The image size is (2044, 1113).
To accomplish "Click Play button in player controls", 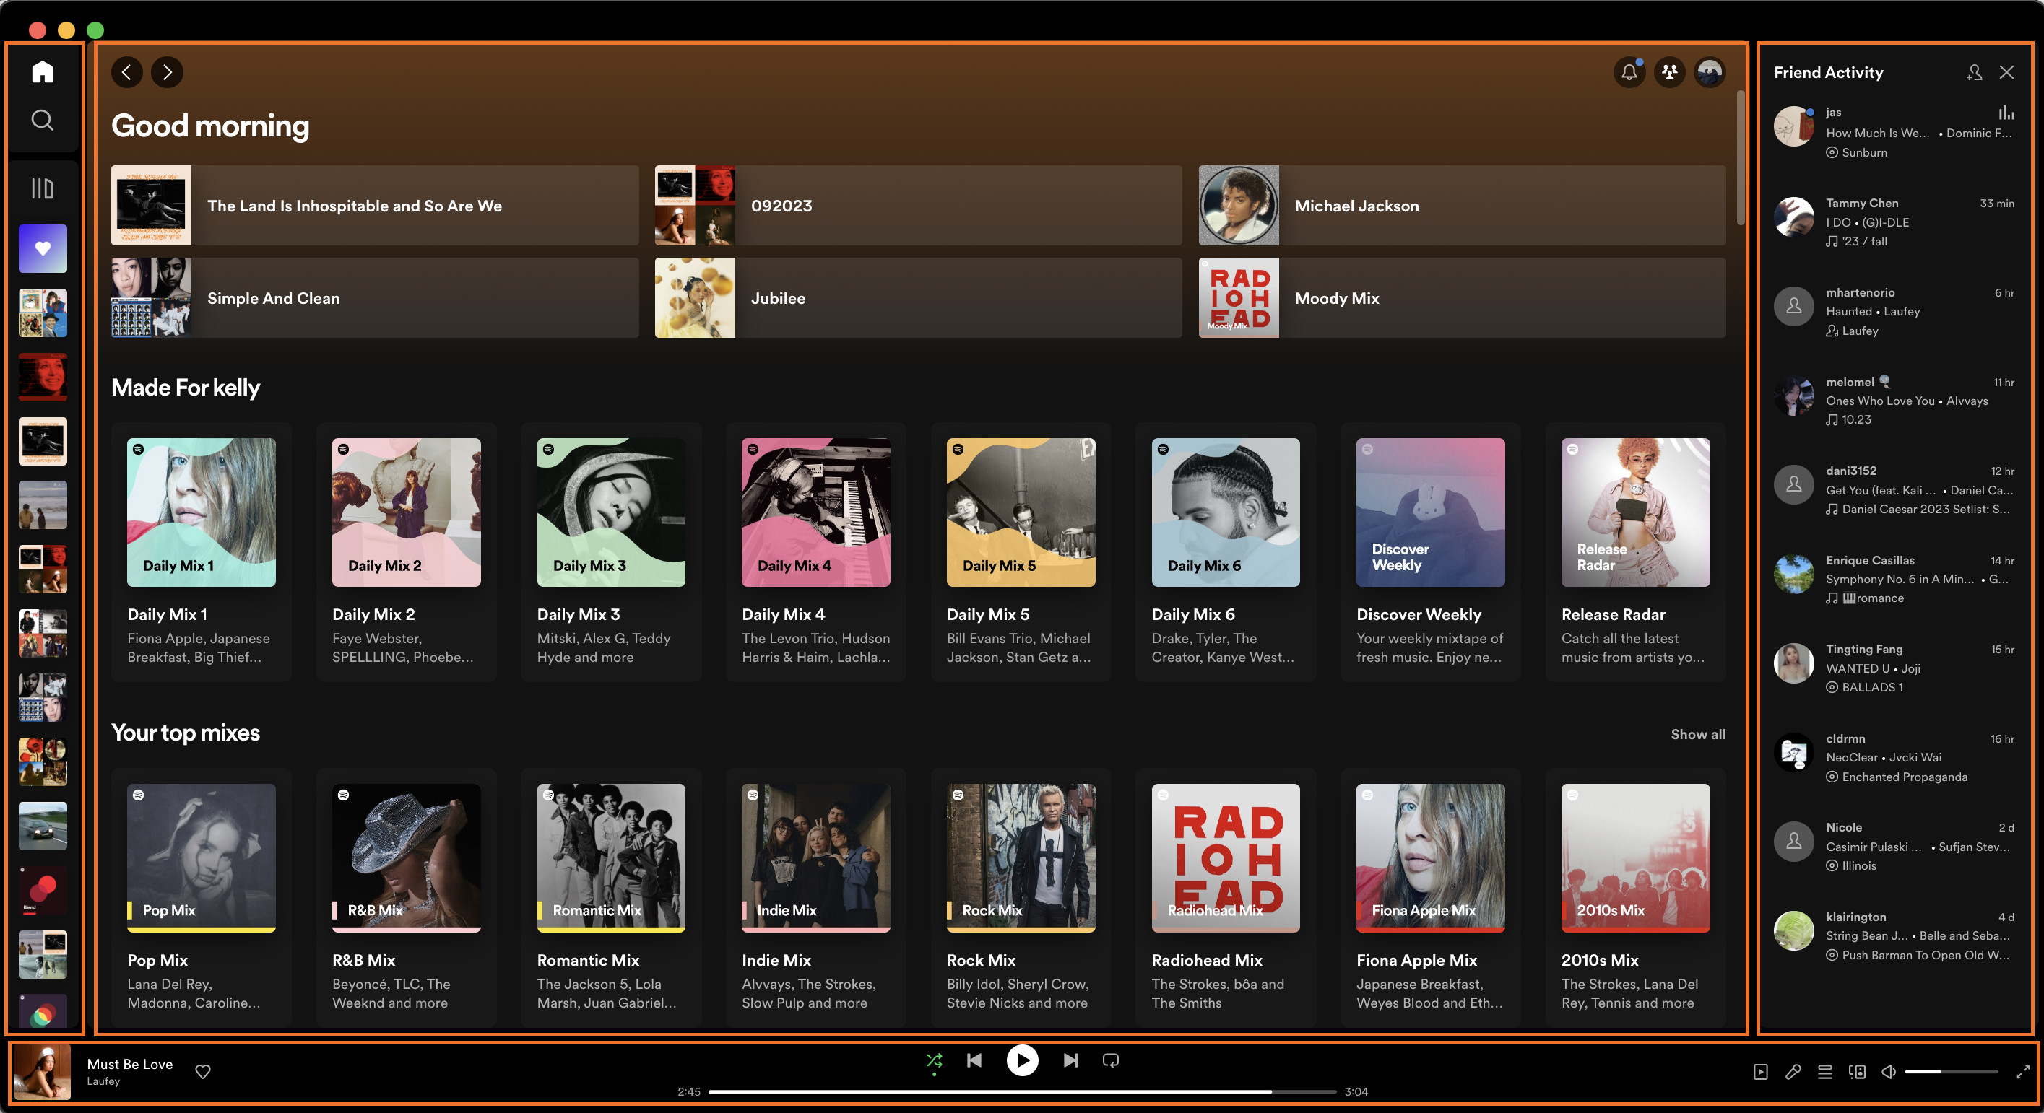I will 1023,1060.
